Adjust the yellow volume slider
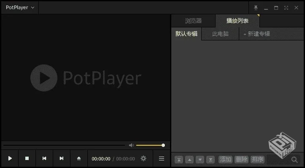The width and height of the screenshot is (305, 168). tap(150, 145)
